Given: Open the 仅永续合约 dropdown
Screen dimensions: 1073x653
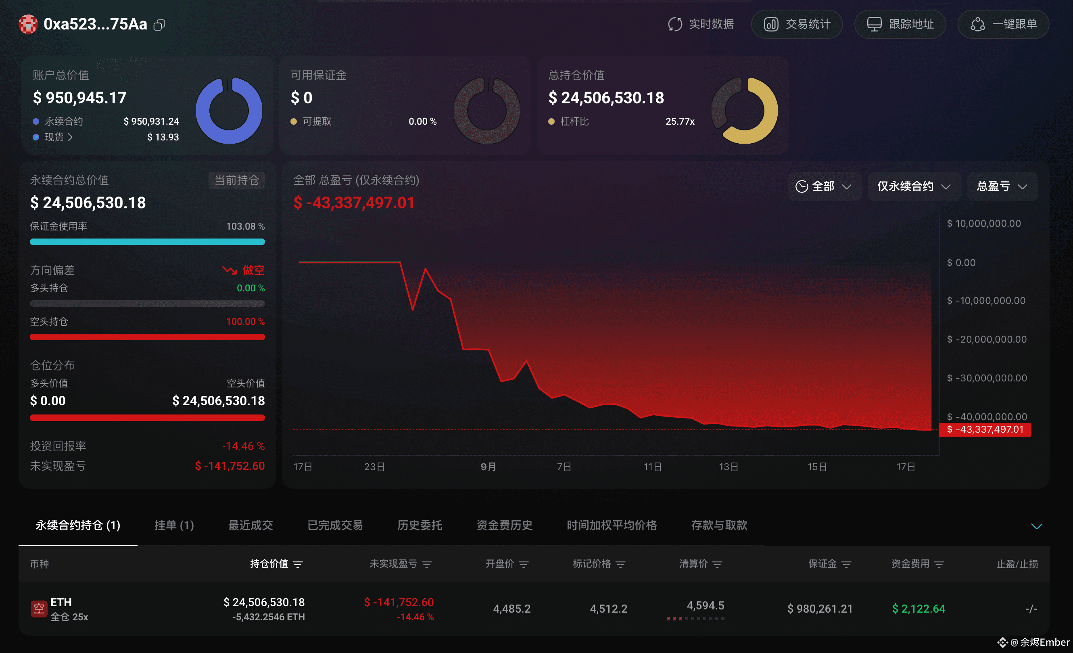Looking at the screenshot, I should click(914, 186).
